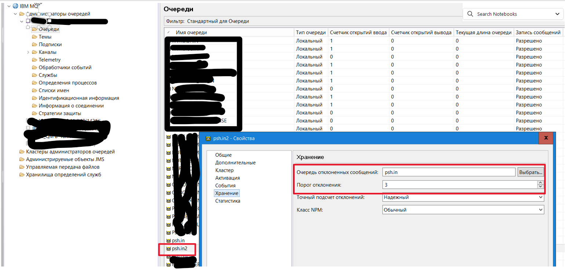
Task: Open the Класс NPM dropdown
Action: click(x=540, y=210)
